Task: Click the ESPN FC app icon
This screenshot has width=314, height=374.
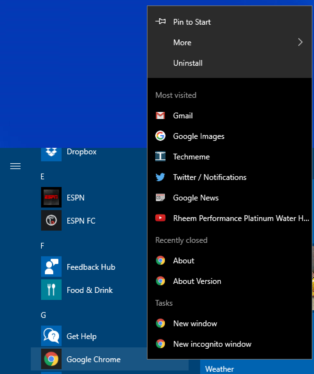Action: [51, 220]
